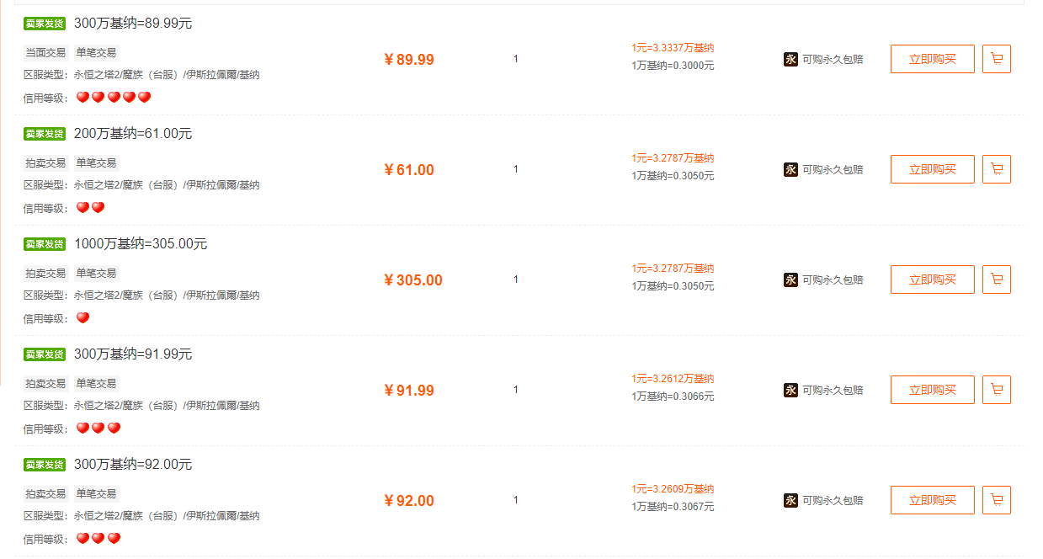Open the 300万基纳=89.99元 listing title
The width and height of the screenshot is (1043, 559).
tap(133, 24)
